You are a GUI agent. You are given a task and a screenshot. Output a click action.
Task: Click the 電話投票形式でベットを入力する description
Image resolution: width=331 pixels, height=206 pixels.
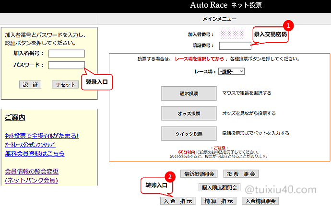[x=255, y=133]
